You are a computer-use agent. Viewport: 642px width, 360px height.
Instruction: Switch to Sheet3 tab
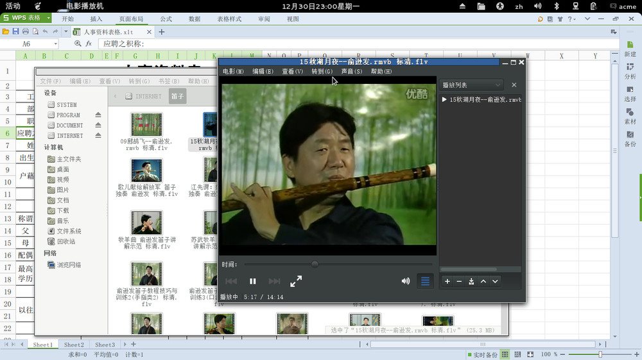point(105,345)
